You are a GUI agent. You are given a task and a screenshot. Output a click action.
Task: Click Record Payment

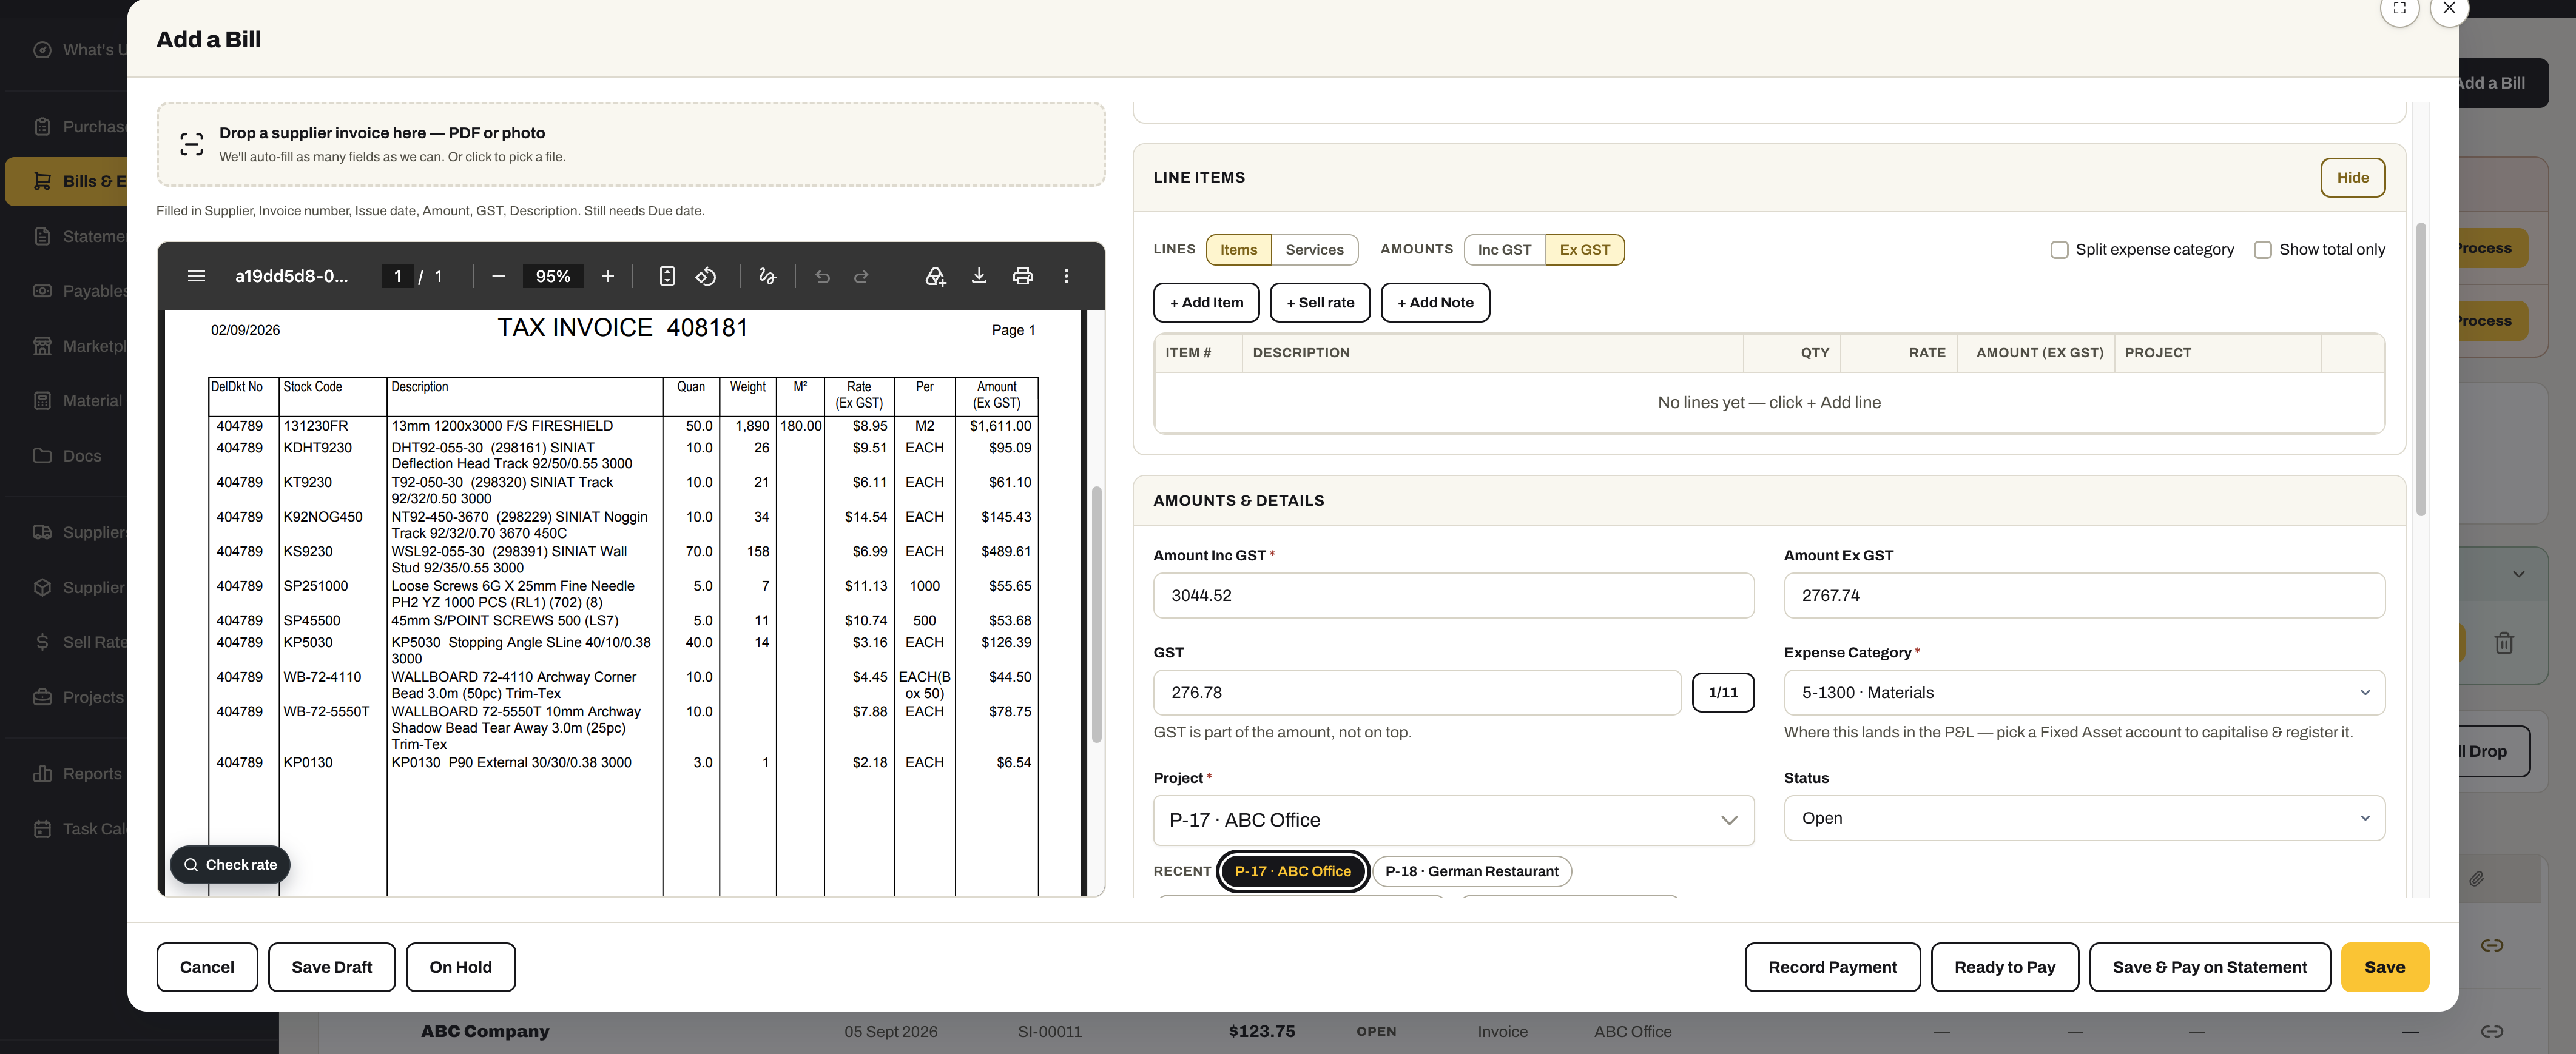(x=1832, y=967)
